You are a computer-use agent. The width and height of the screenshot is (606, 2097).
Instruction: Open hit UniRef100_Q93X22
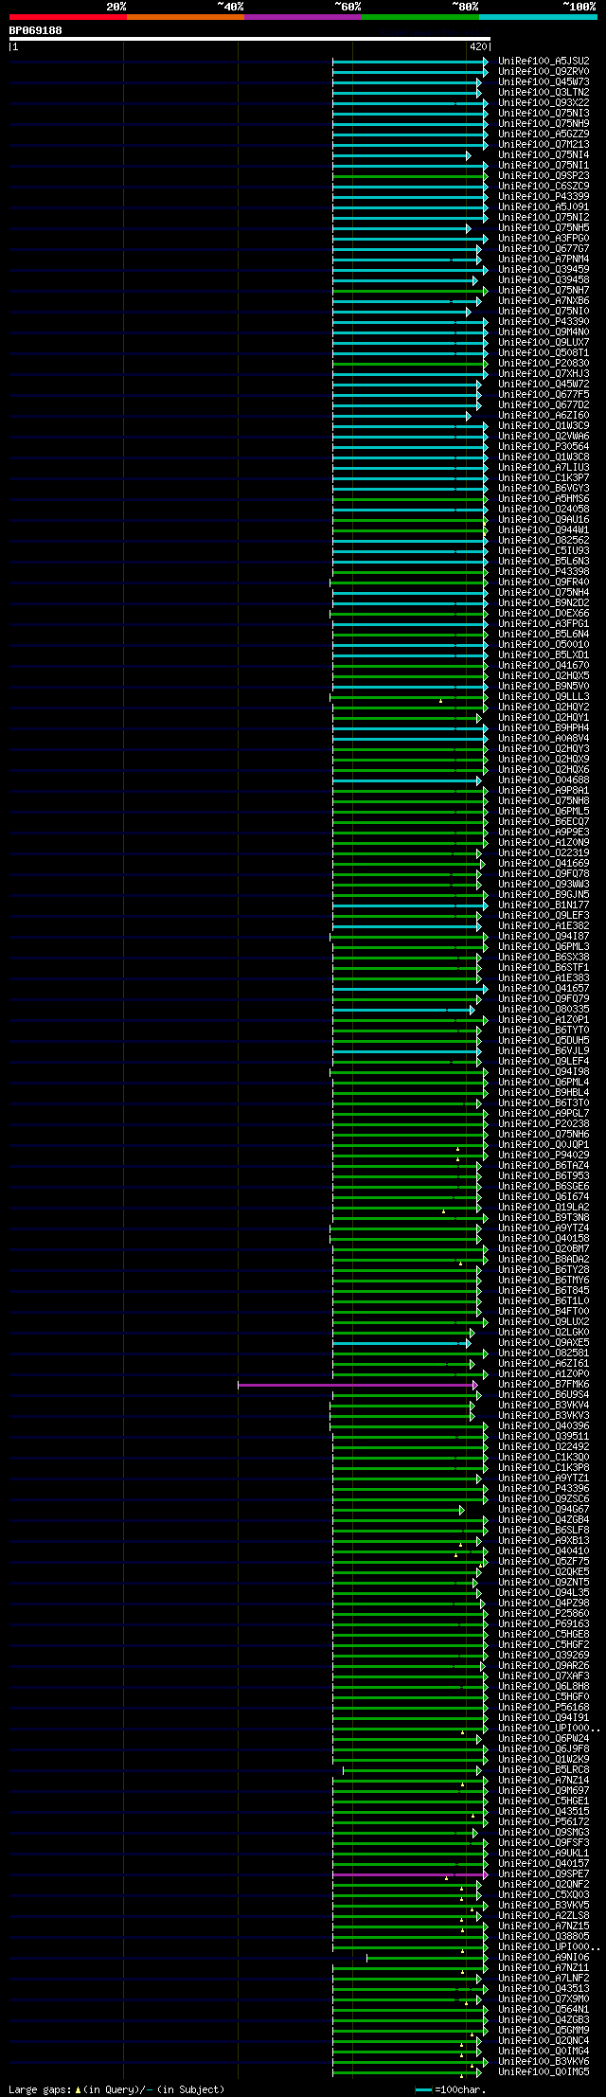click(544, 102)
